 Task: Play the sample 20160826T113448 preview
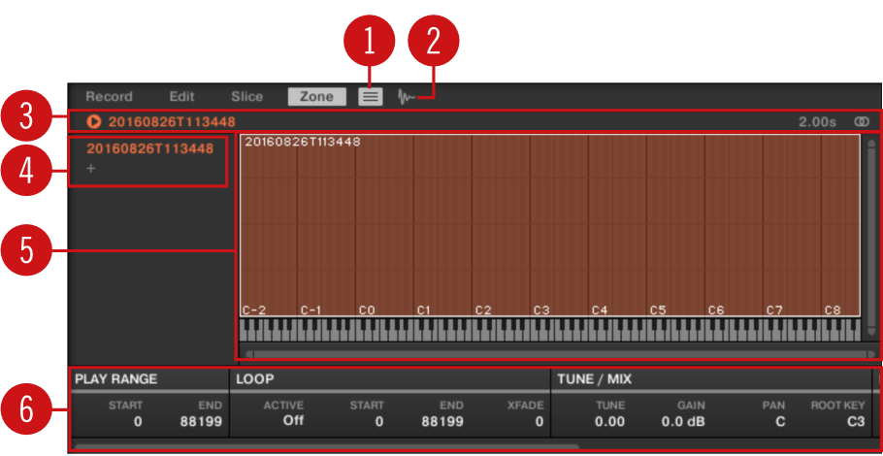(94, 122)
